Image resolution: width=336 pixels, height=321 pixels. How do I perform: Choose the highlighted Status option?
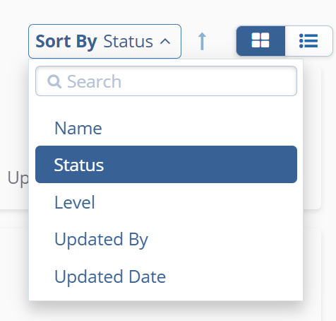[x=166, y=164]
